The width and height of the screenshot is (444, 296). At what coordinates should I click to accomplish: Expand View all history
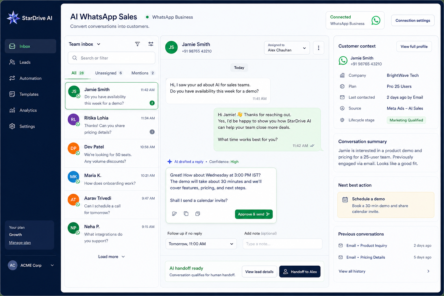pyautogui.click(x=385, y=271)
